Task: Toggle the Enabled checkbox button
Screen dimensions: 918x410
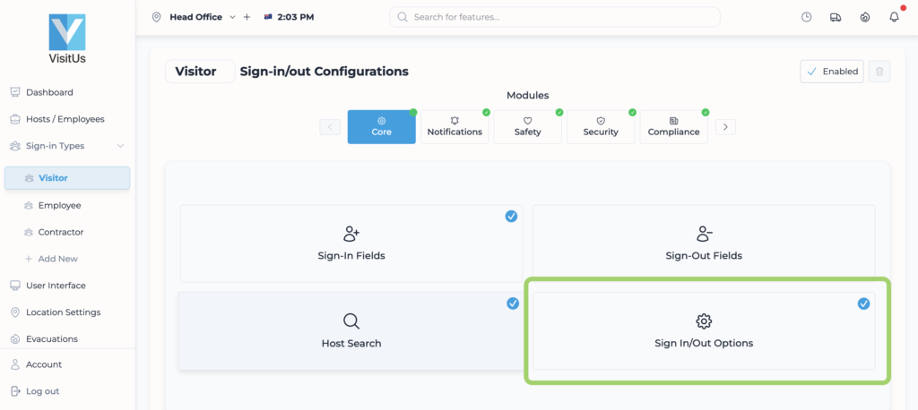Action: pos(832,72)
